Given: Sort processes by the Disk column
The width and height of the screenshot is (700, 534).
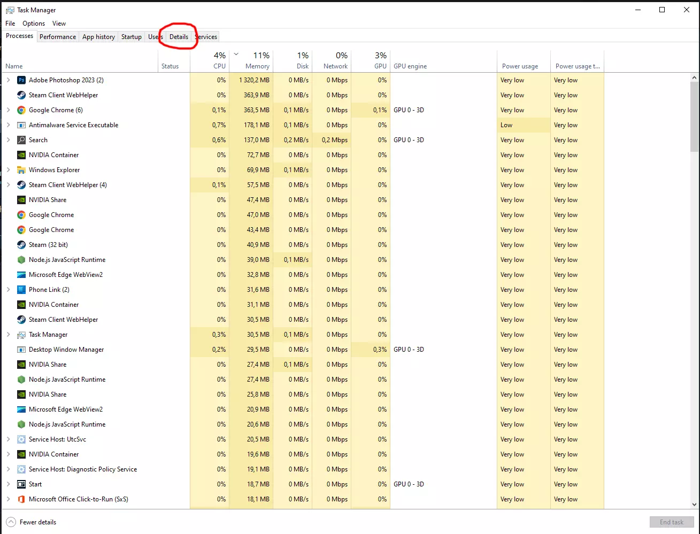Looking at the screenshot, I should click(293, 61).
